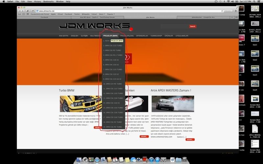
Task: Open Top Sites grid icon
Action: click(x=28, y=14)
